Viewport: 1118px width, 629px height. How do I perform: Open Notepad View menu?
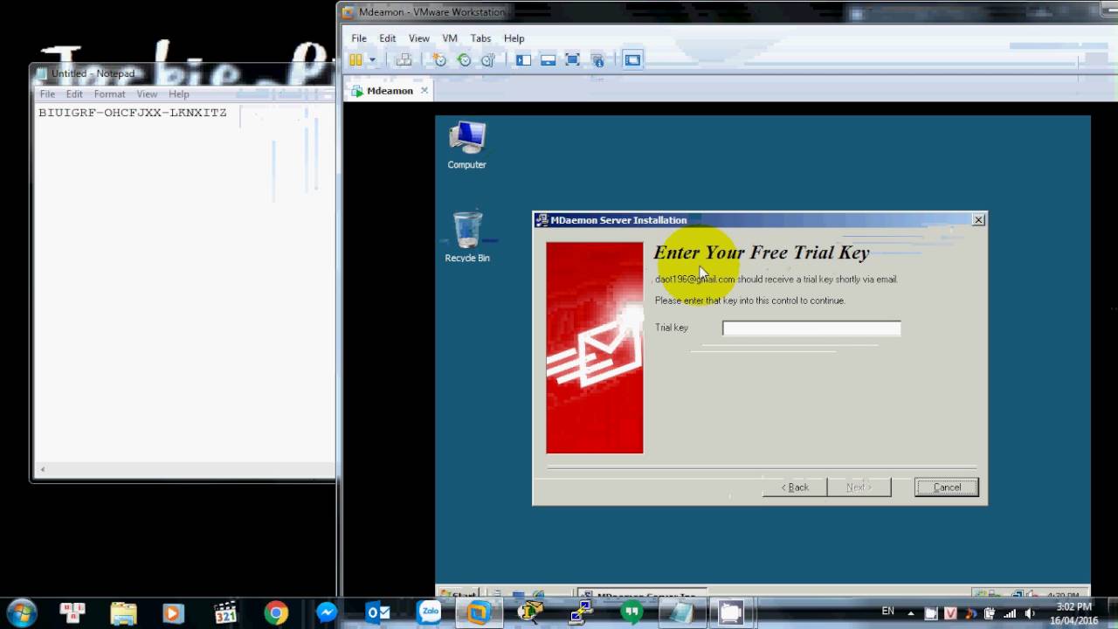pos(147,94)
